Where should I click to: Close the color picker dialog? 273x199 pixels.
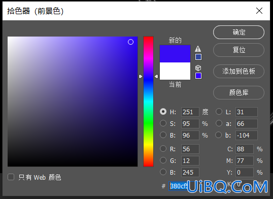click(x=259, y=11)
